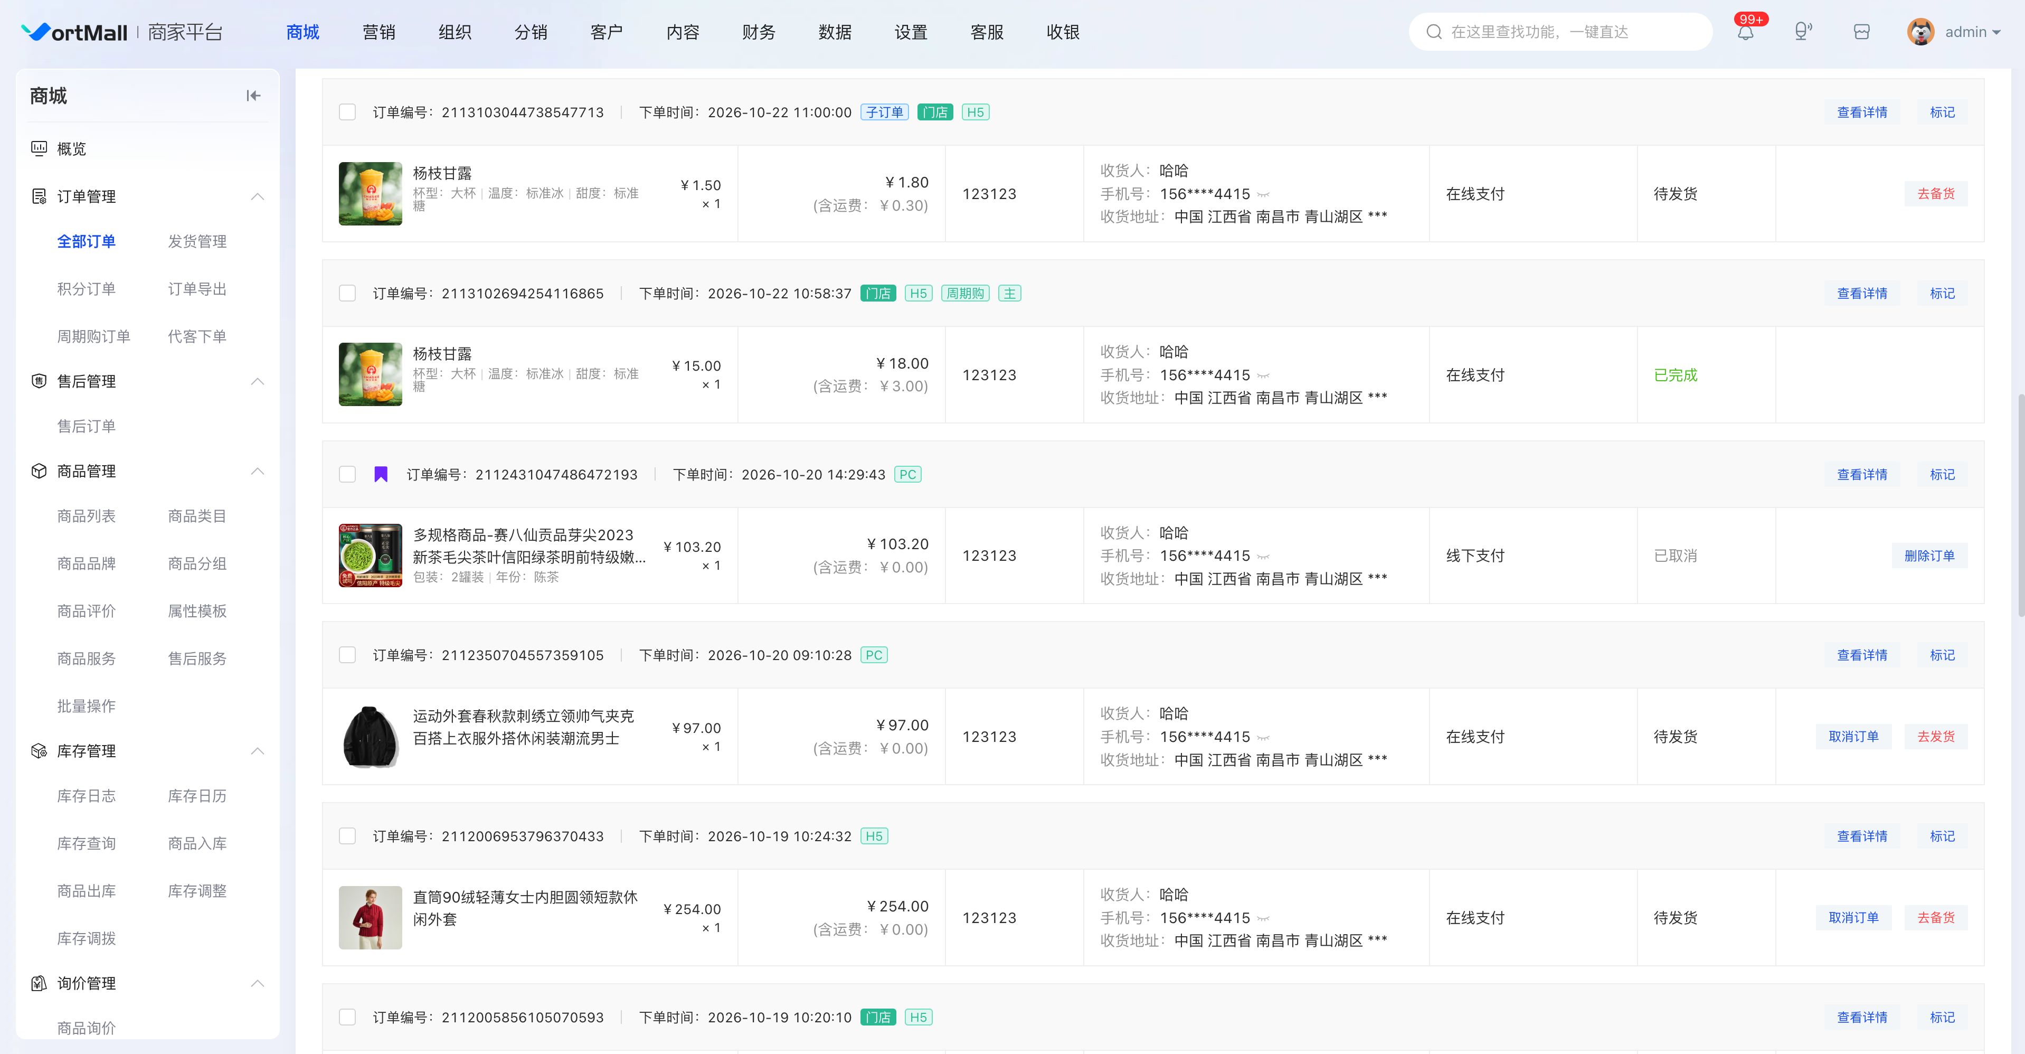Click the search magnifier icon
This screenshot has width=2025, height=1054.
tap(1434, 32)
